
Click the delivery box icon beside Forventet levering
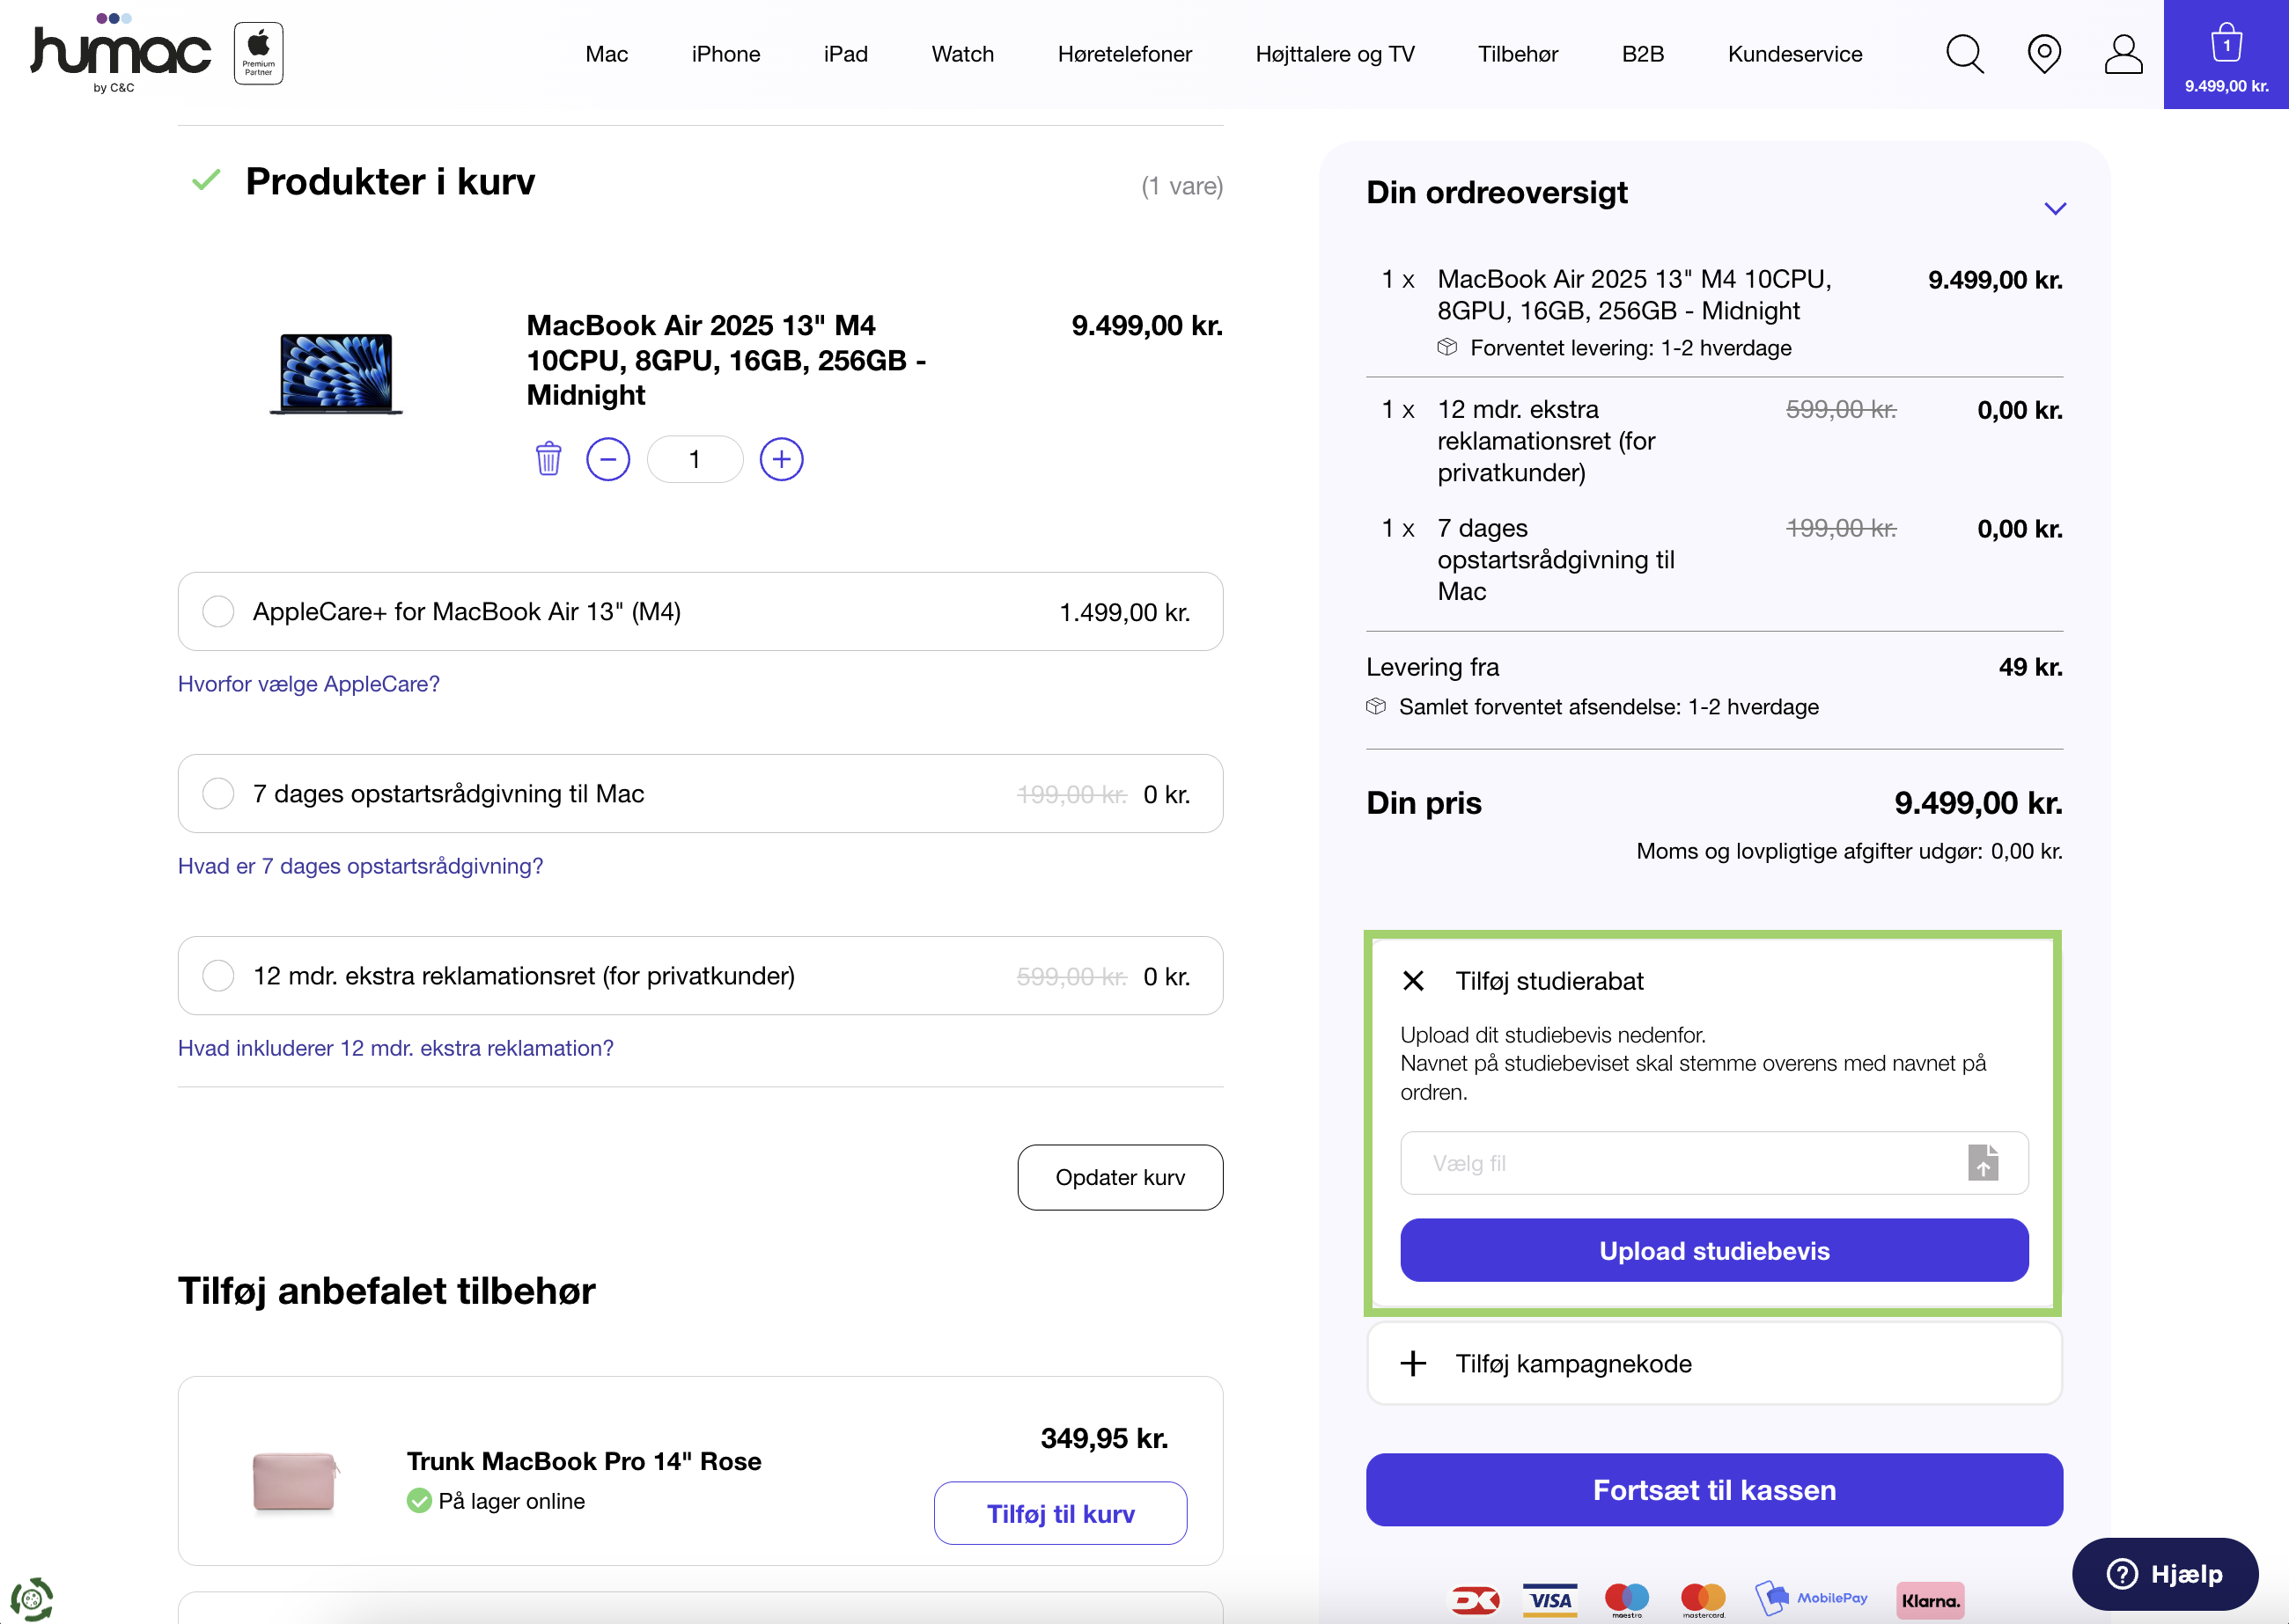point(1446,347)
